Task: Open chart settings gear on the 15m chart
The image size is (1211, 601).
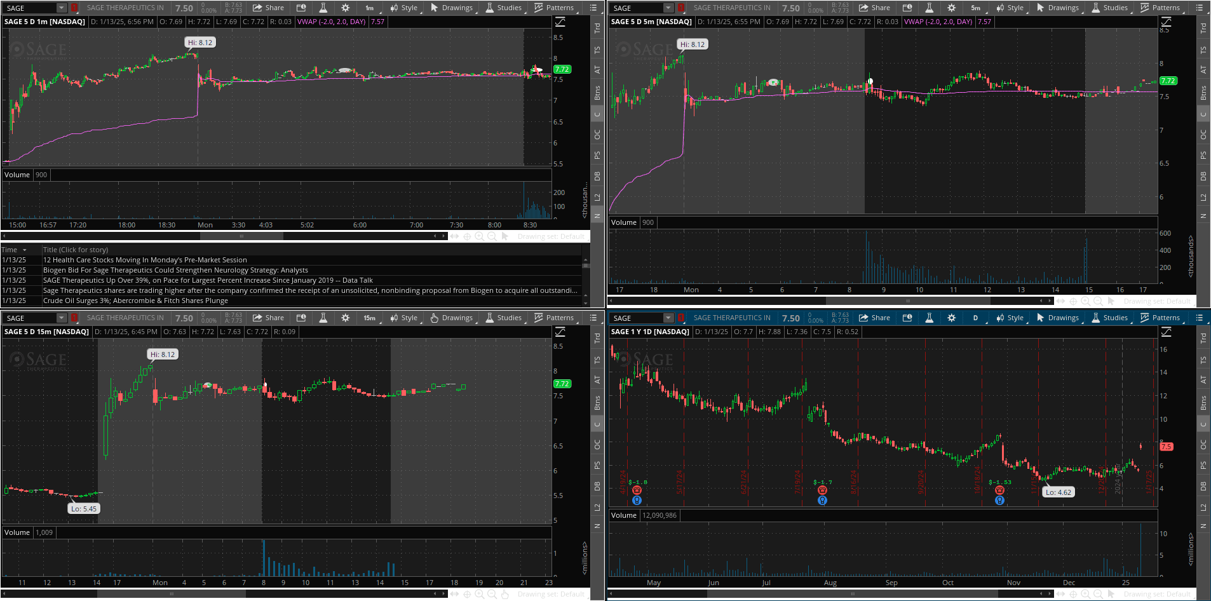Action: point(345,318)
